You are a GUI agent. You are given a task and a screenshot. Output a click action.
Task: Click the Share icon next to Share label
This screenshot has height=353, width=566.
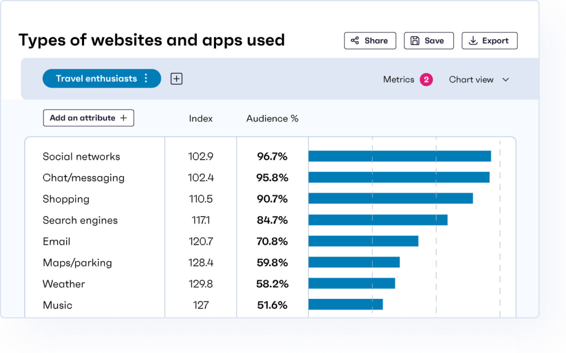tap(355, 41)
